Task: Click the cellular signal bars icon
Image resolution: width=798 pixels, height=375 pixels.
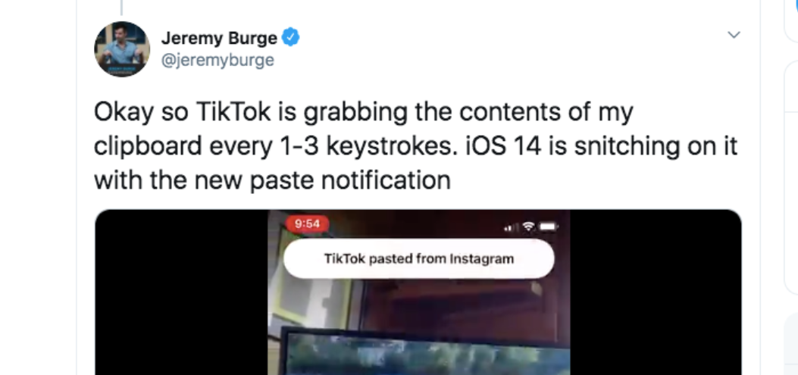Action: coord(511,227)
